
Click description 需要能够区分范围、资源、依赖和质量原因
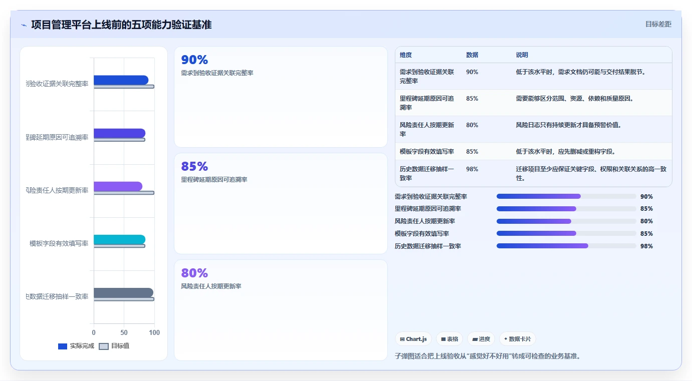click(575, 99)
